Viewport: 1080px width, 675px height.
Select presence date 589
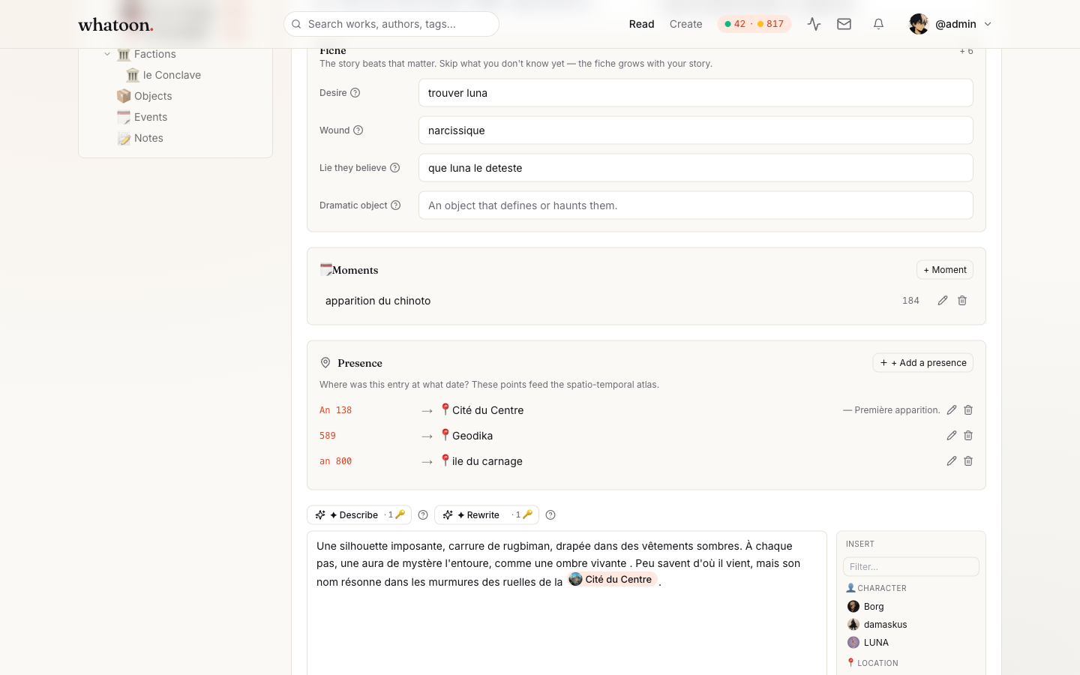328,436
